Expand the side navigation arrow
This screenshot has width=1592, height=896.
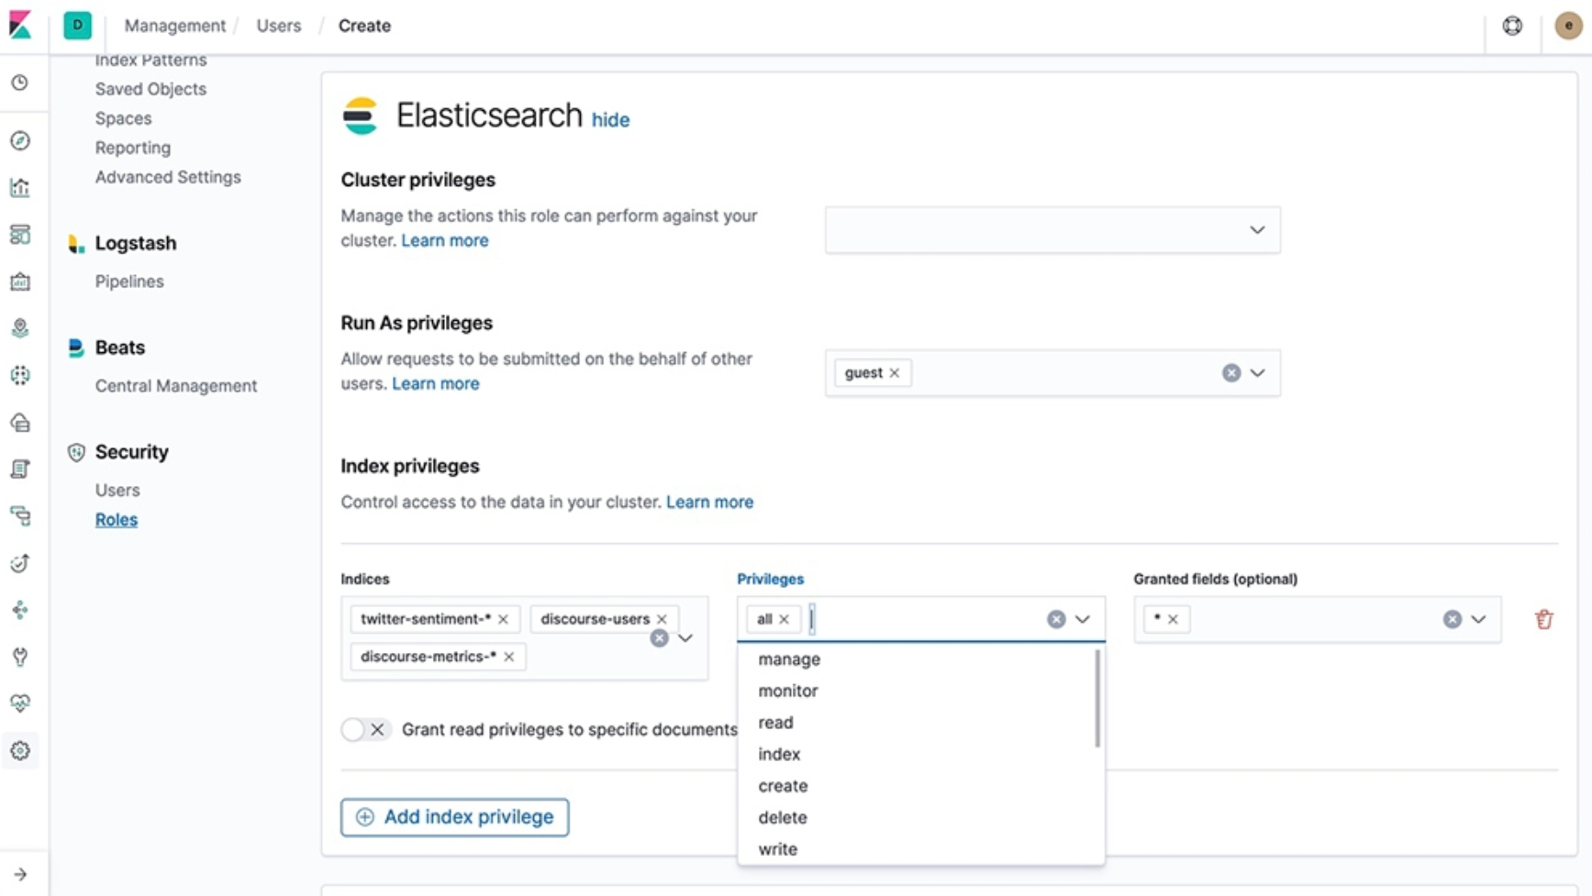coord(20,874)
